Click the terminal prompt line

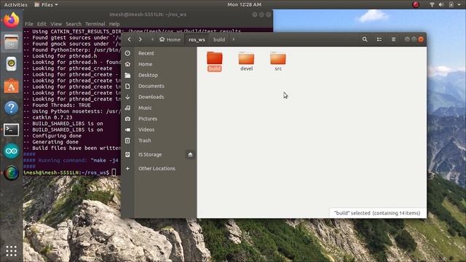tap(70, 172)
